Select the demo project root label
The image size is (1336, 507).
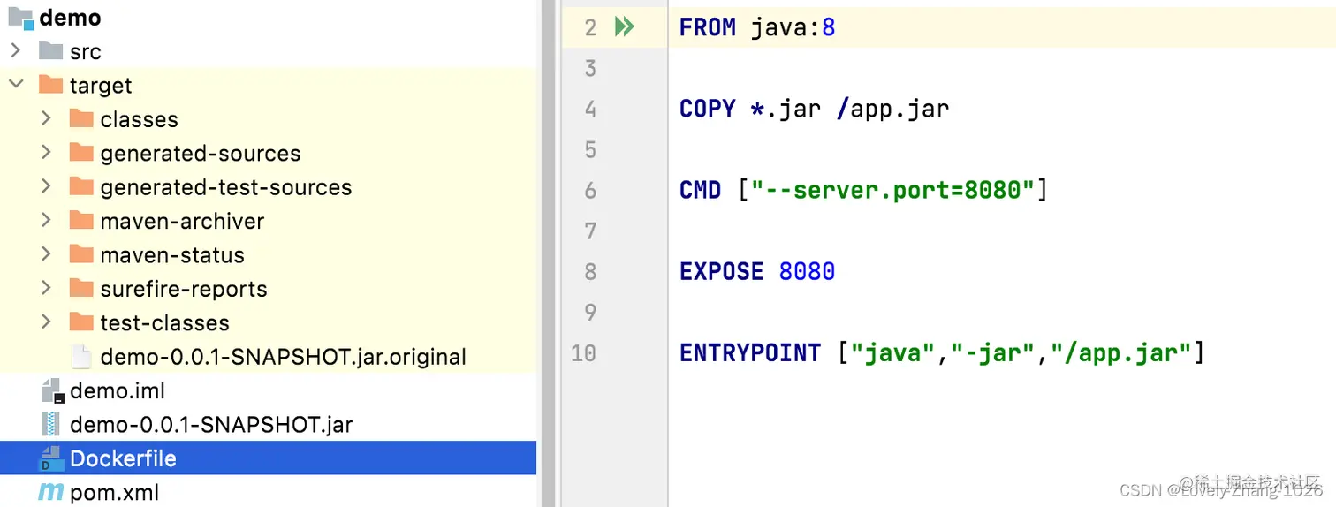(70, 18)
